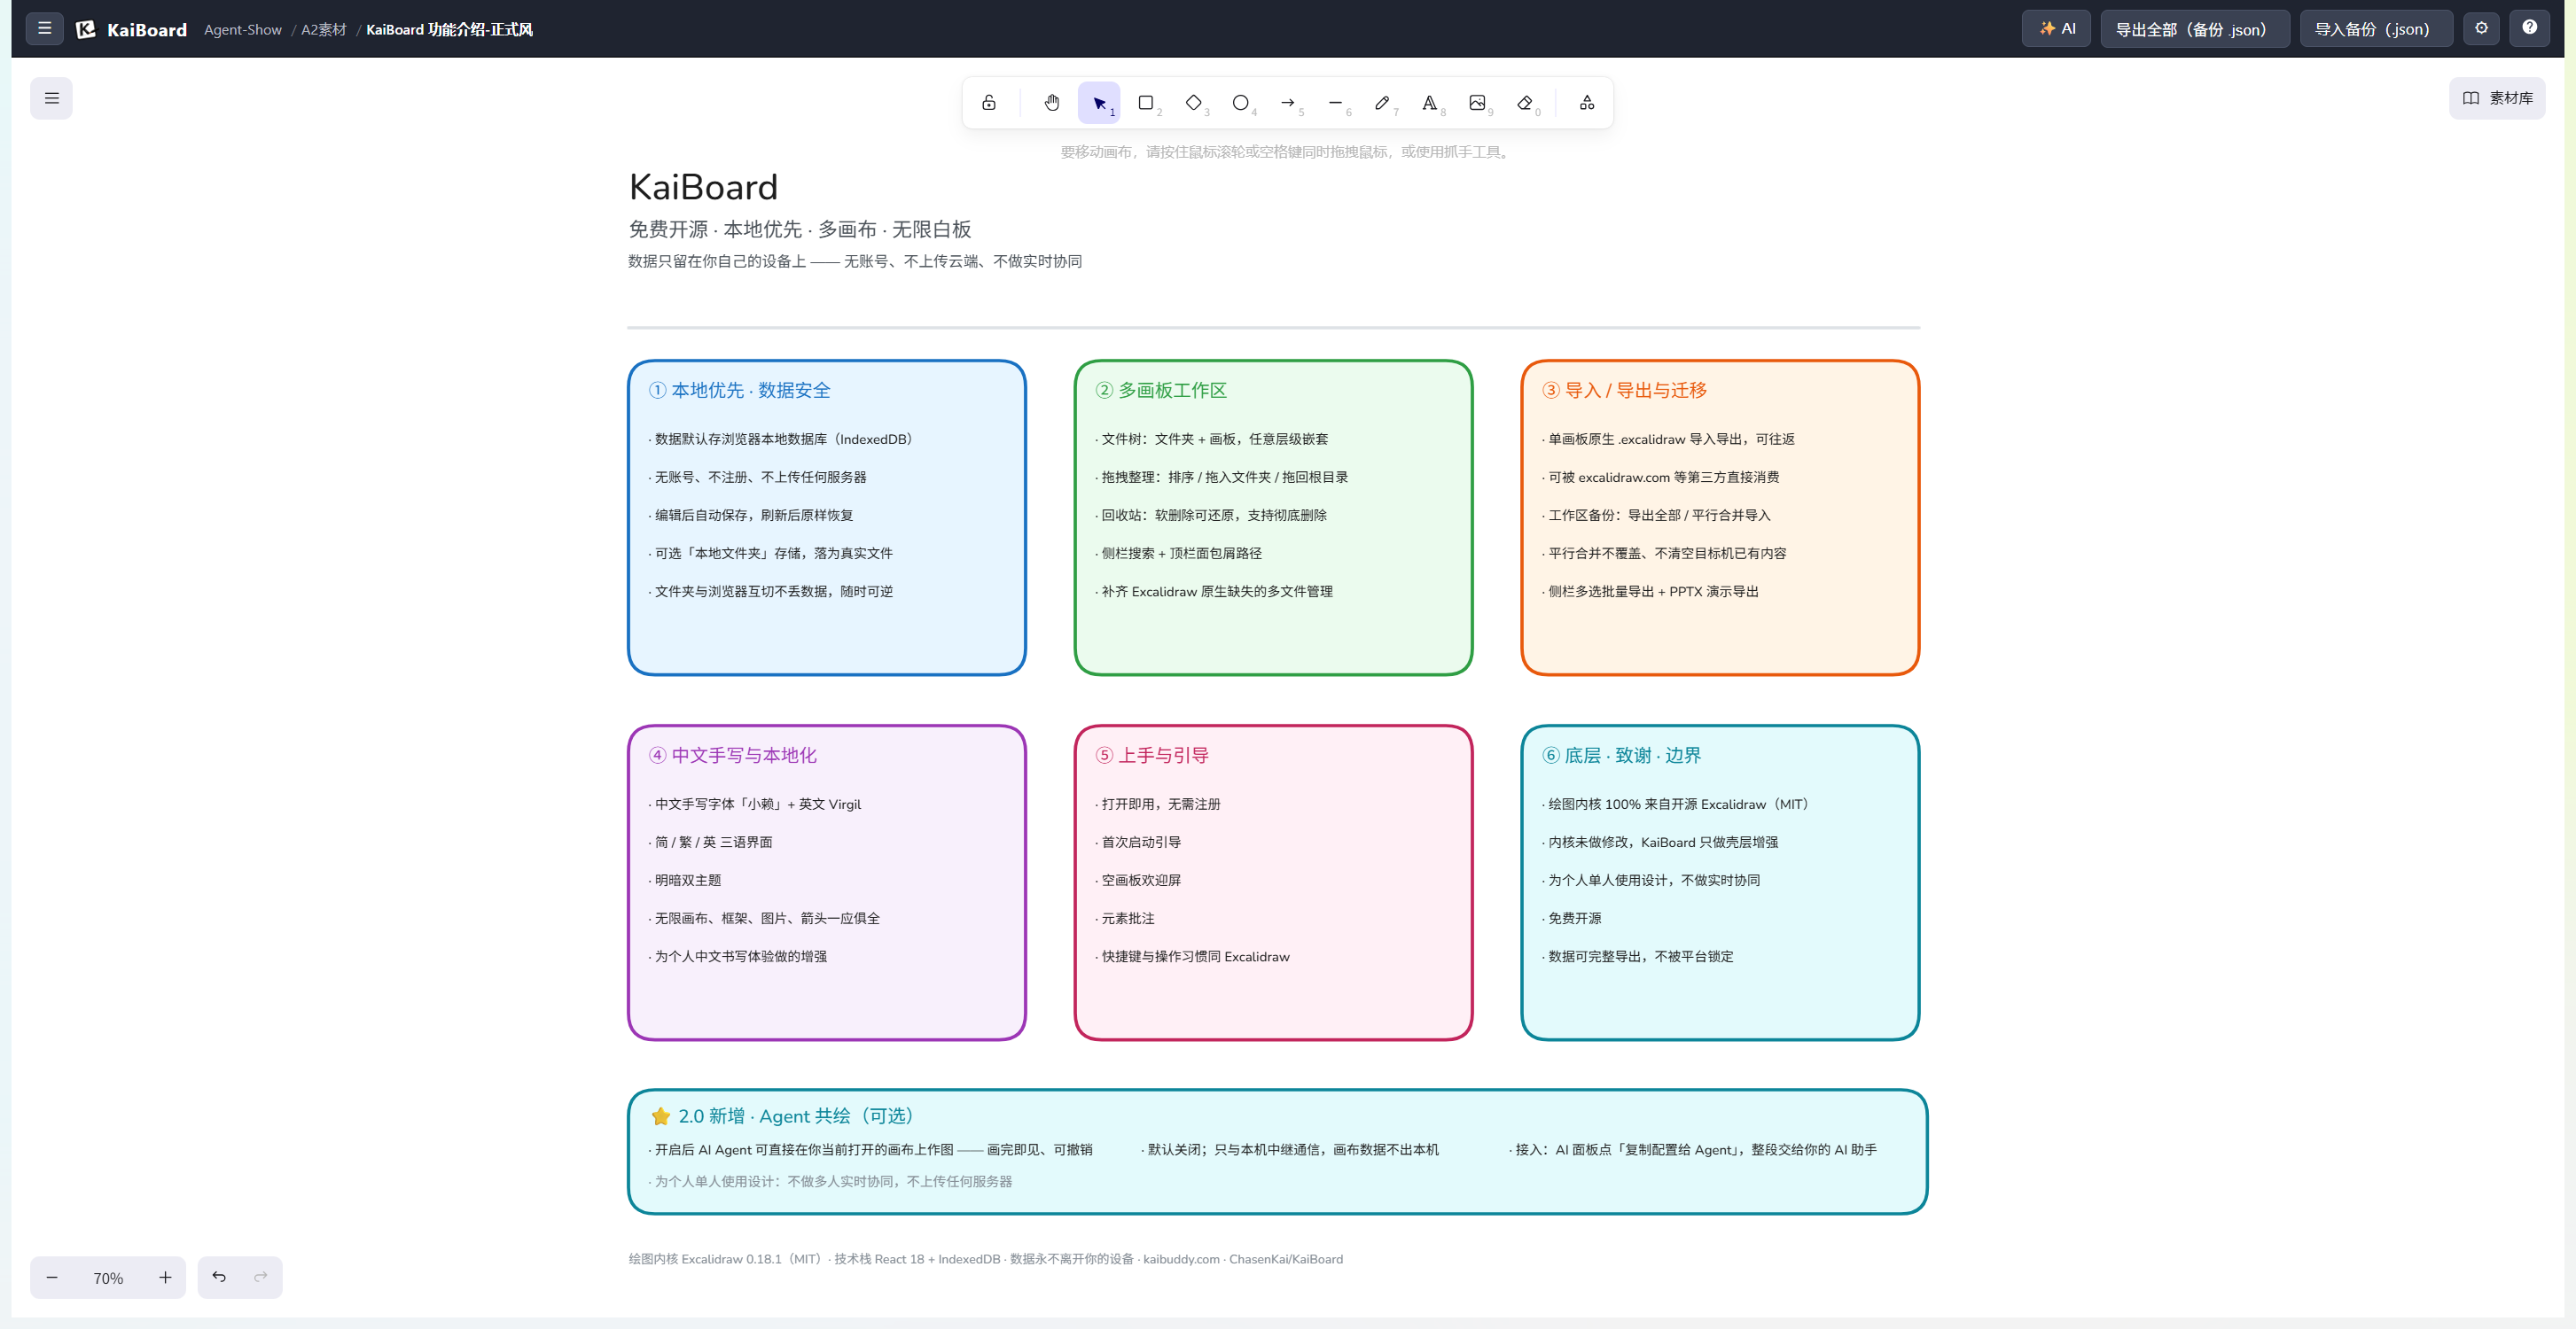
Task: Click the line 免费开源 in card six
Action: pyautogui.click(x=1571, y=918)
